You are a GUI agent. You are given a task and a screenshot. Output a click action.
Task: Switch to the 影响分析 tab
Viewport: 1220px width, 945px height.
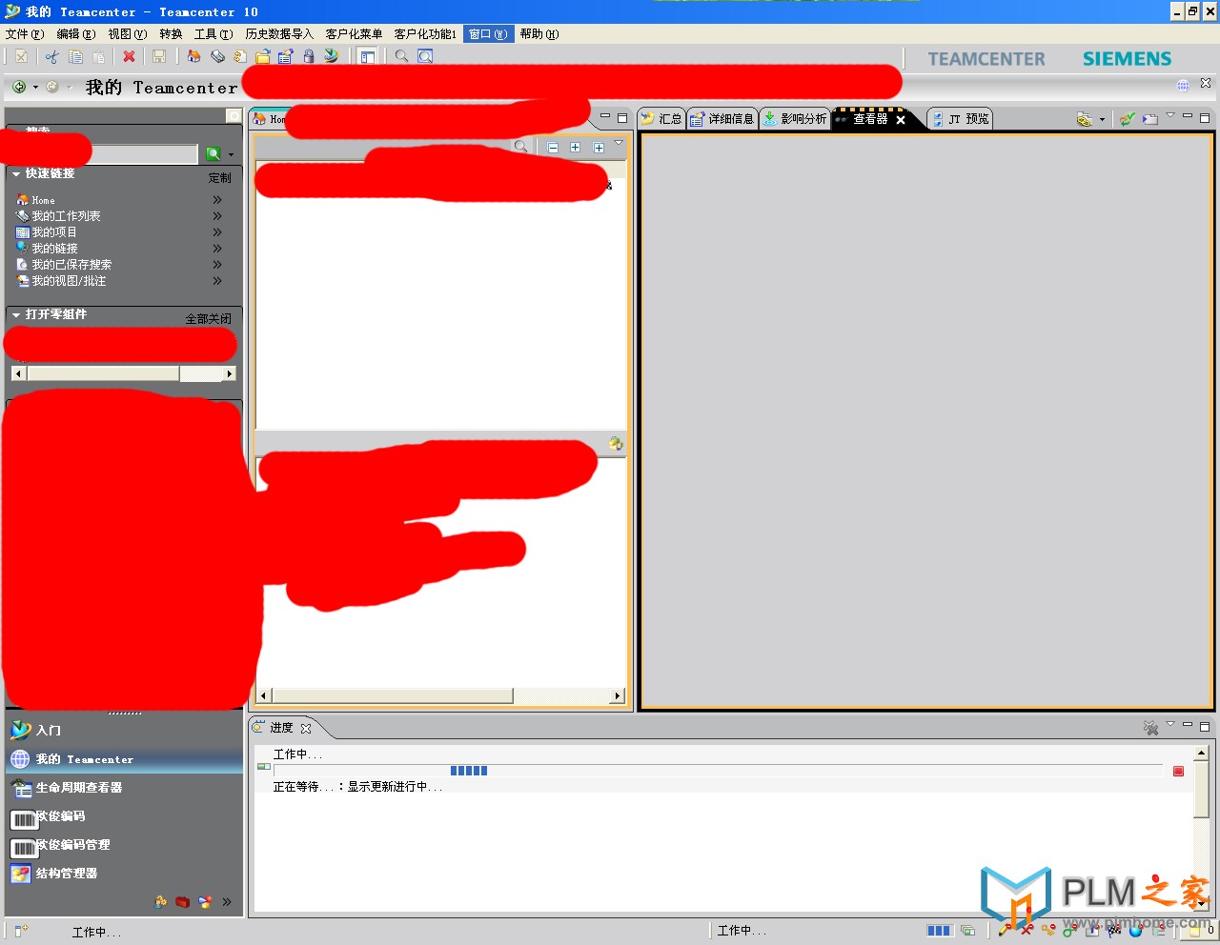pos(795,119)
